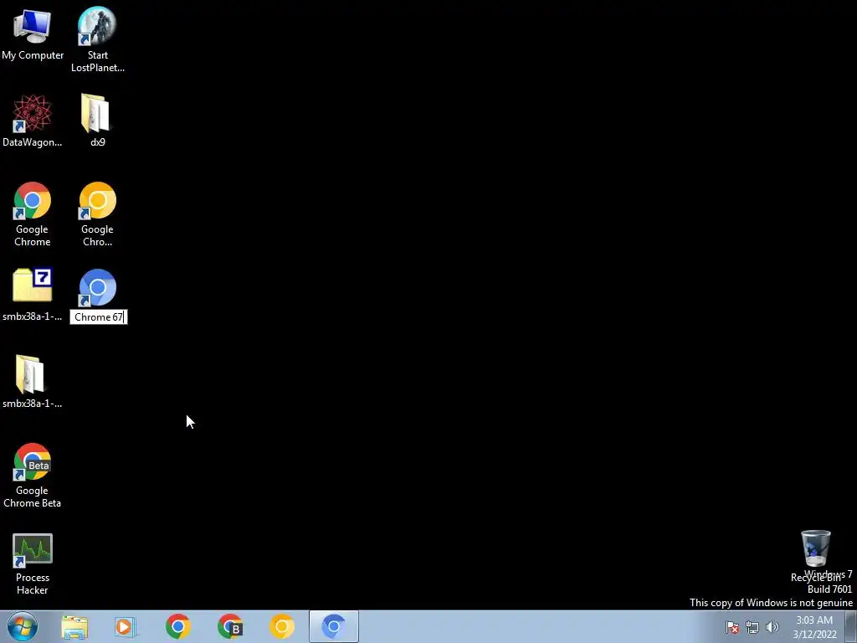Click the Chrome 67 rename text field
The width and height of the screenshot is (857, 643).
click(x=99, y=317)
